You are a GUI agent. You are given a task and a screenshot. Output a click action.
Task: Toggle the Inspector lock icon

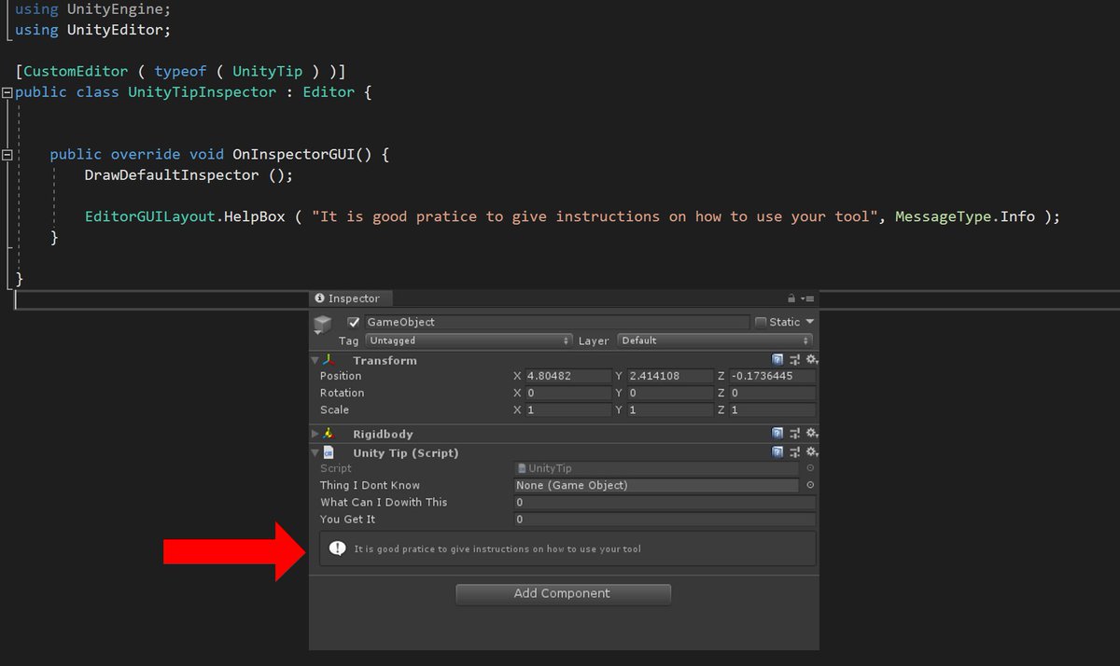[791, 298]
